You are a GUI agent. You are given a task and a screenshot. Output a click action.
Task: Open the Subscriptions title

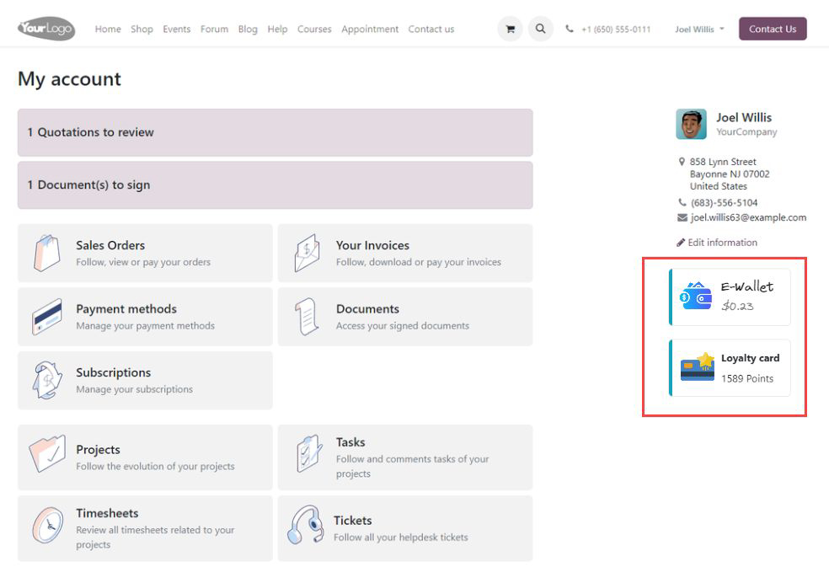pyautogui.click(x=113, y=372)
